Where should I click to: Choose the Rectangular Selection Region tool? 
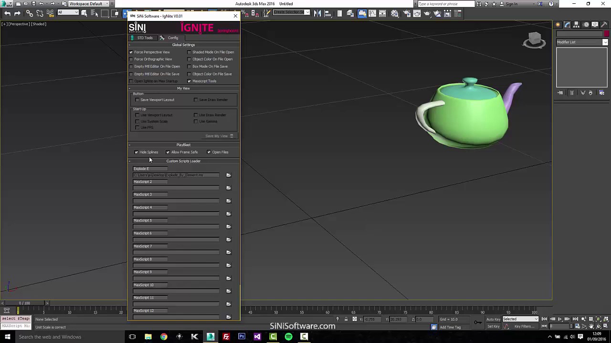tap(105, 13)
